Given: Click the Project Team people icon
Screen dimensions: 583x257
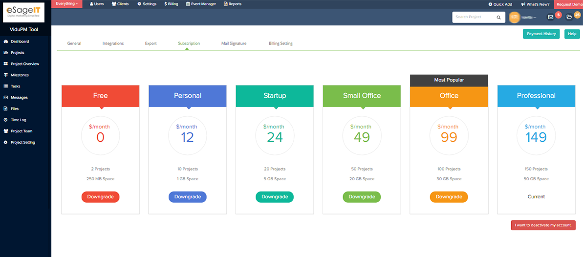Looking at the screenshot, I should [5, 131].
